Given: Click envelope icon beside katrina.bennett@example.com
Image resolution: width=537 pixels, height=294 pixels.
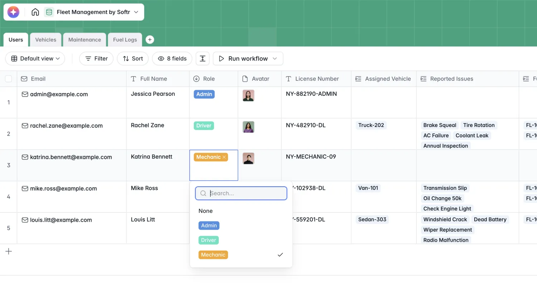Looking at the screenshot, I should click(x=25, y=157).
